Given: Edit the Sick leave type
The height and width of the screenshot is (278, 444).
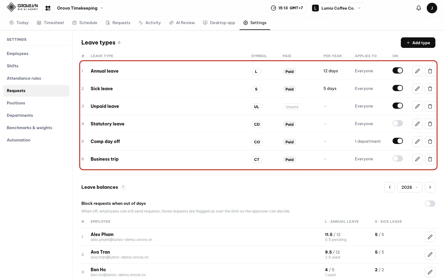Looking at the screenshot, I should tap(417, 89).
